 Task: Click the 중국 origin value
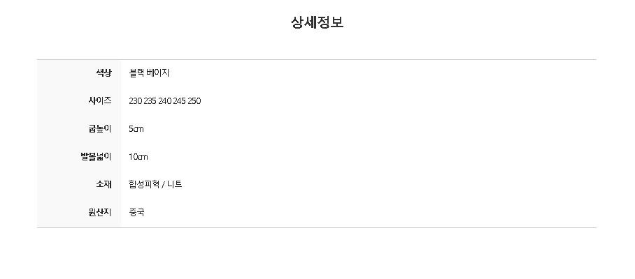click(136, 212)
